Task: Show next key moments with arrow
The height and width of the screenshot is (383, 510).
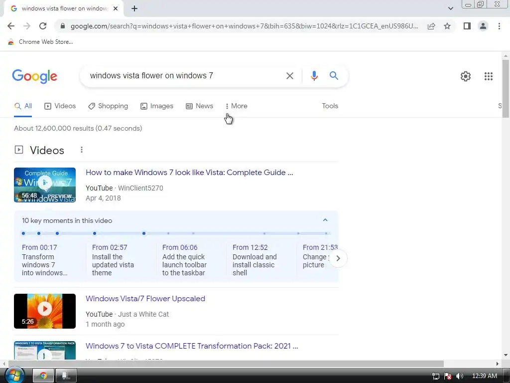Action: (338, 258)
